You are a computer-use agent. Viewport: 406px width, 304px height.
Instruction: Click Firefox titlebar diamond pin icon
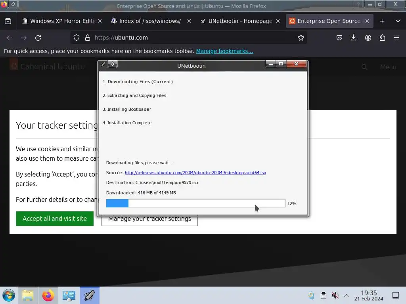13,4
